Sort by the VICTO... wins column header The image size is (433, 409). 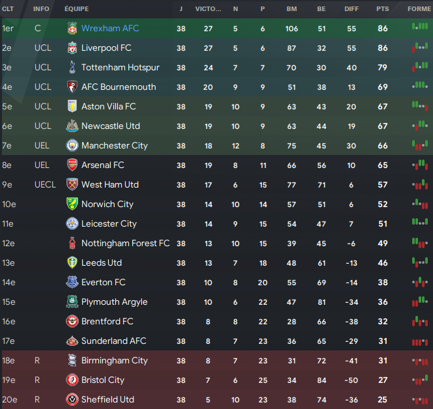tap(208, 9)
